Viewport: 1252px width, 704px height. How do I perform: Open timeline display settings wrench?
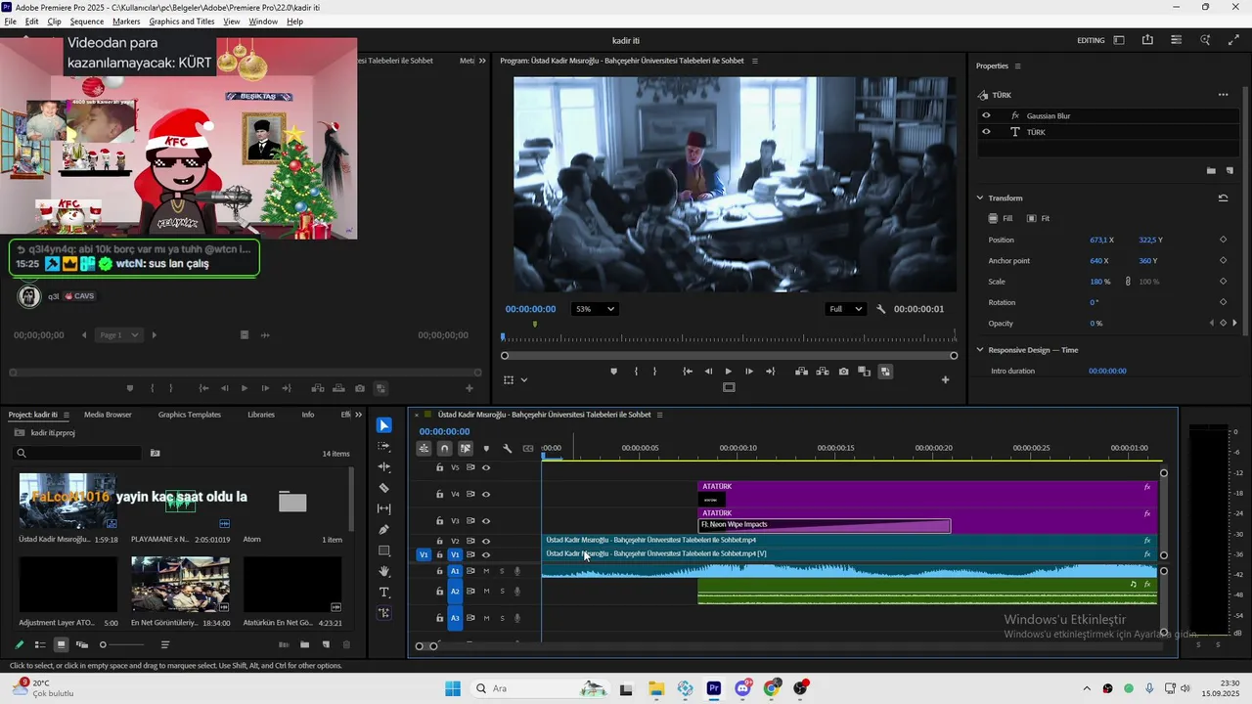508,449
